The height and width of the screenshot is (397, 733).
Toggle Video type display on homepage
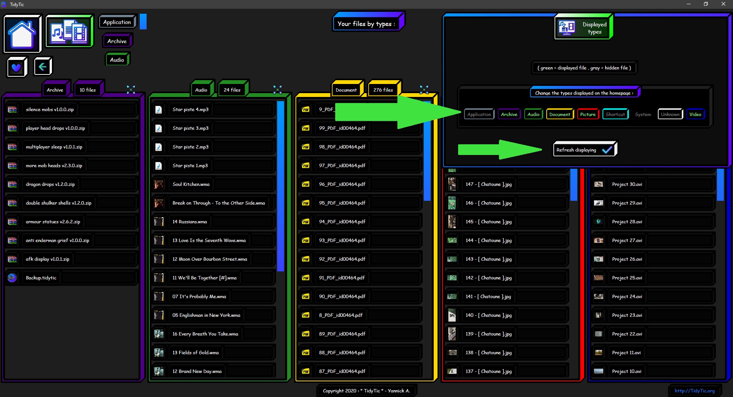695,115
